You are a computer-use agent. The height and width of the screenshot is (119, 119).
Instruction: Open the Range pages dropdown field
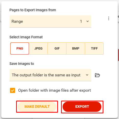click(x=50, y=21)
